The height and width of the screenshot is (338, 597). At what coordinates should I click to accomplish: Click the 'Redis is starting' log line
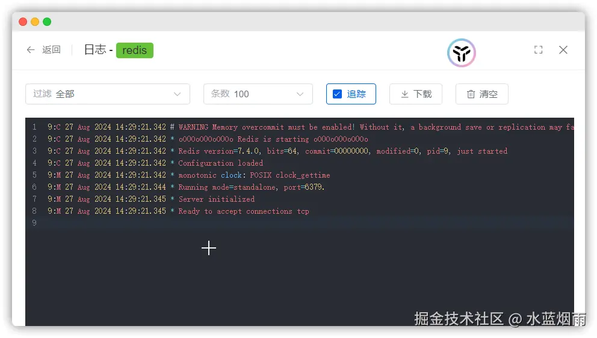coord(208,139)
